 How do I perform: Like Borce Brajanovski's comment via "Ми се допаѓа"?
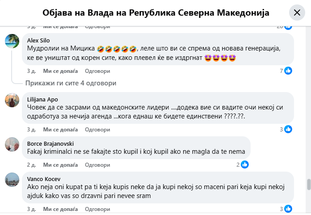tap(60, 164)
